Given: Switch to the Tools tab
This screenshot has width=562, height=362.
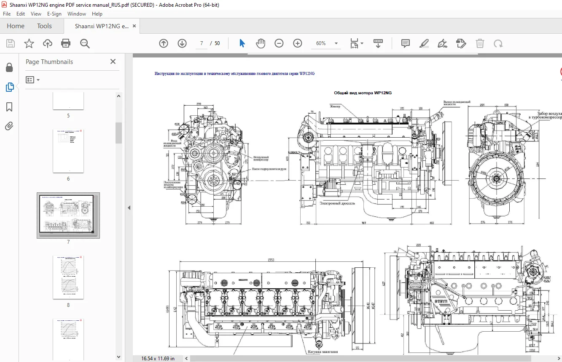Looking at the screenshot, I should pos(44,26).
